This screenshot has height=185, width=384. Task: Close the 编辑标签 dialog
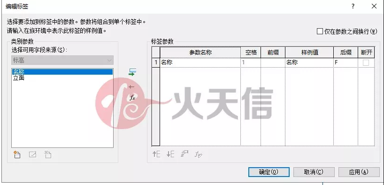[x=374, y=7]
